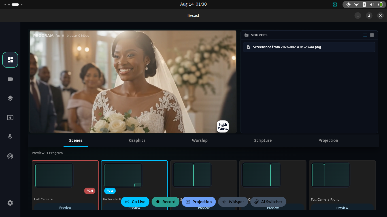Toggle the Whisper button
Screen dimensions: 387x217
[233, 202]
